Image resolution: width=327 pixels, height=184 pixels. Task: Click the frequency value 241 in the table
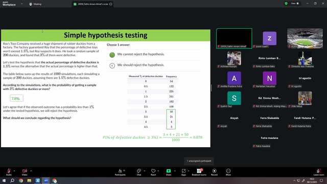[x=171, y=97]
